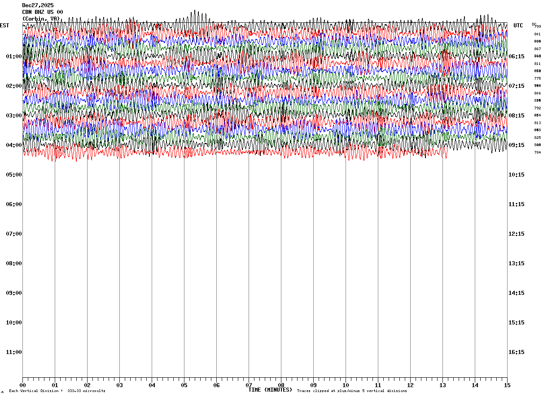
Task: Click the minute 07 axis tick label
Action: 249,385
